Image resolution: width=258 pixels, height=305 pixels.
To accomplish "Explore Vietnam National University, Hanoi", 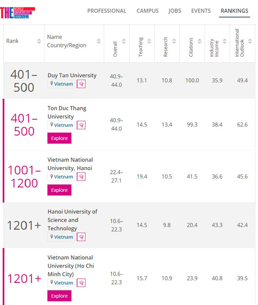I will tap(60, 190).
